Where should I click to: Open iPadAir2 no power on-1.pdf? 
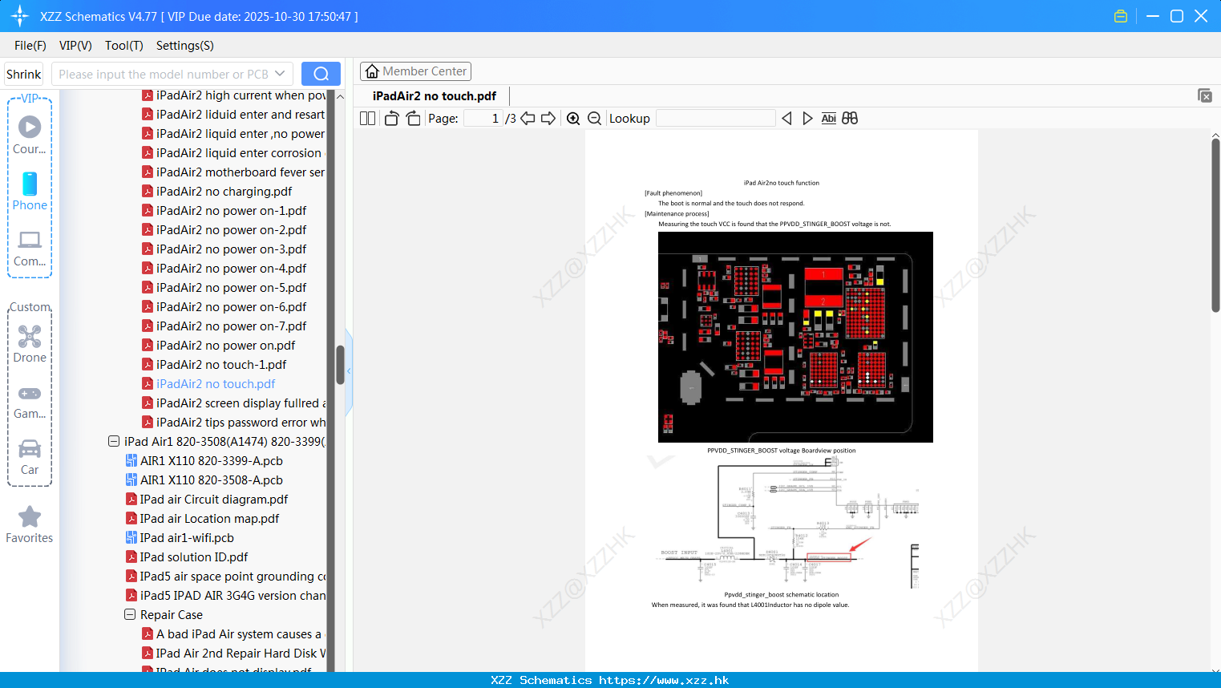[231, 210]
